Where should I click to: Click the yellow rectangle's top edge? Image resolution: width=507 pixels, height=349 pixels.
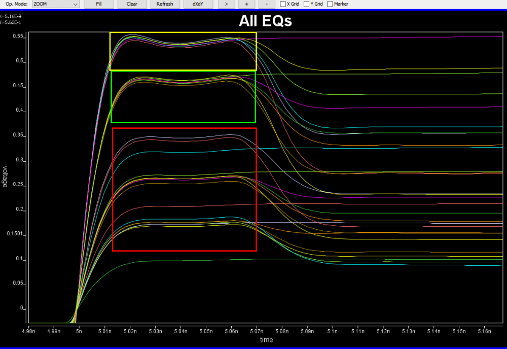pyautogui.click(x=183, y=33)
